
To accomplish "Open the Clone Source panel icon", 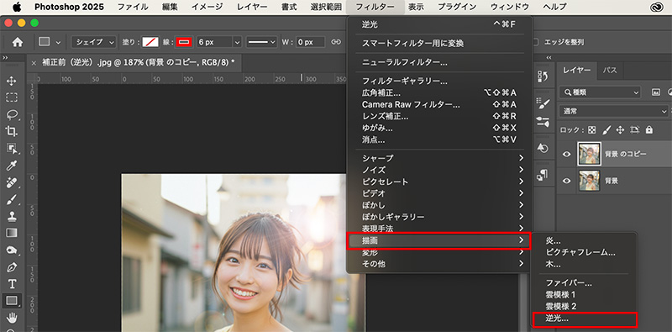I will point(543,148).
